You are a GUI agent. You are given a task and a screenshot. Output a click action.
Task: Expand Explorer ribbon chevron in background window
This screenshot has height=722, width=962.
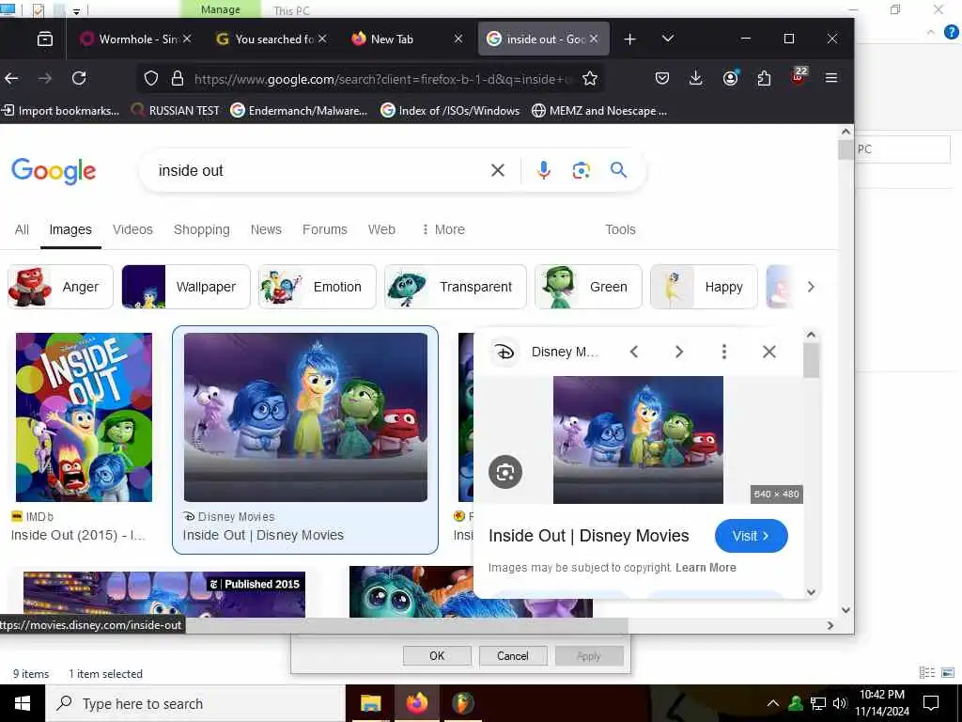[x=931, y=33]
